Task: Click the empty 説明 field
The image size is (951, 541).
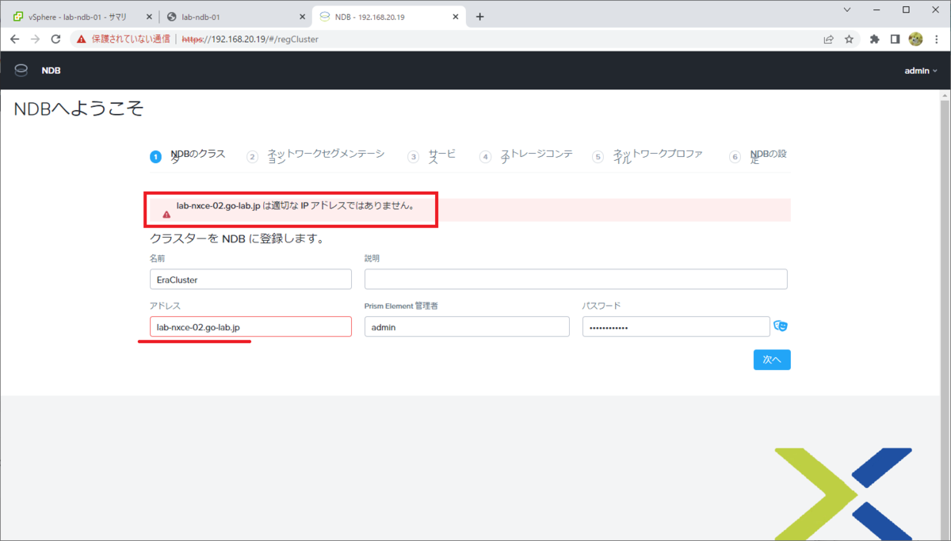Action: pyautogui.click(x=576, y=279)
